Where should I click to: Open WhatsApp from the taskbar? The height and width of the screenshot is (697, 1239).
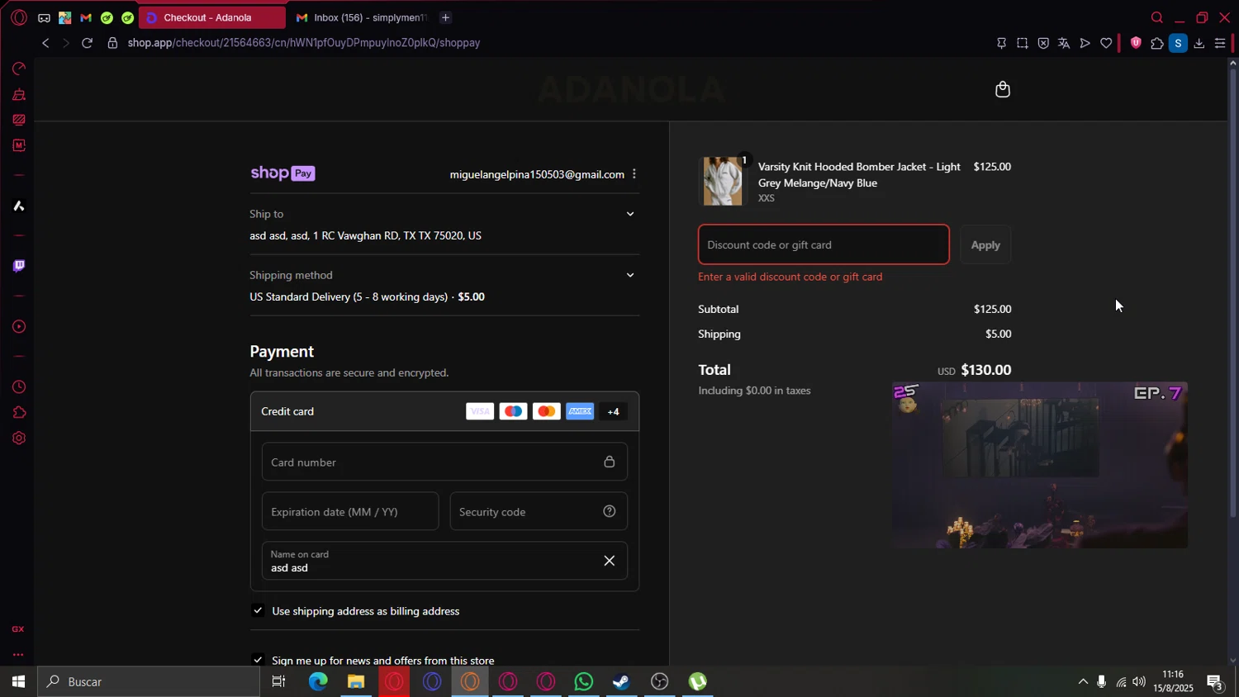point(584,681)
